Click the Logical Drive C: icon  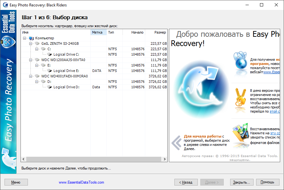49,54
